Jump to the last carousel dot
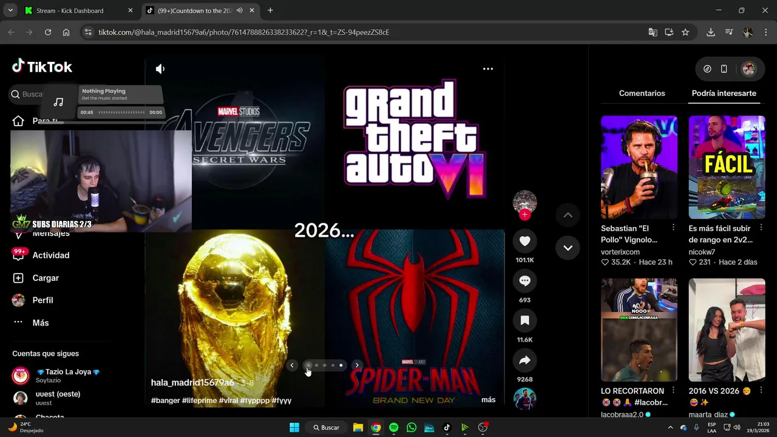This screenshot has height=437, width=777. point(341,365)
